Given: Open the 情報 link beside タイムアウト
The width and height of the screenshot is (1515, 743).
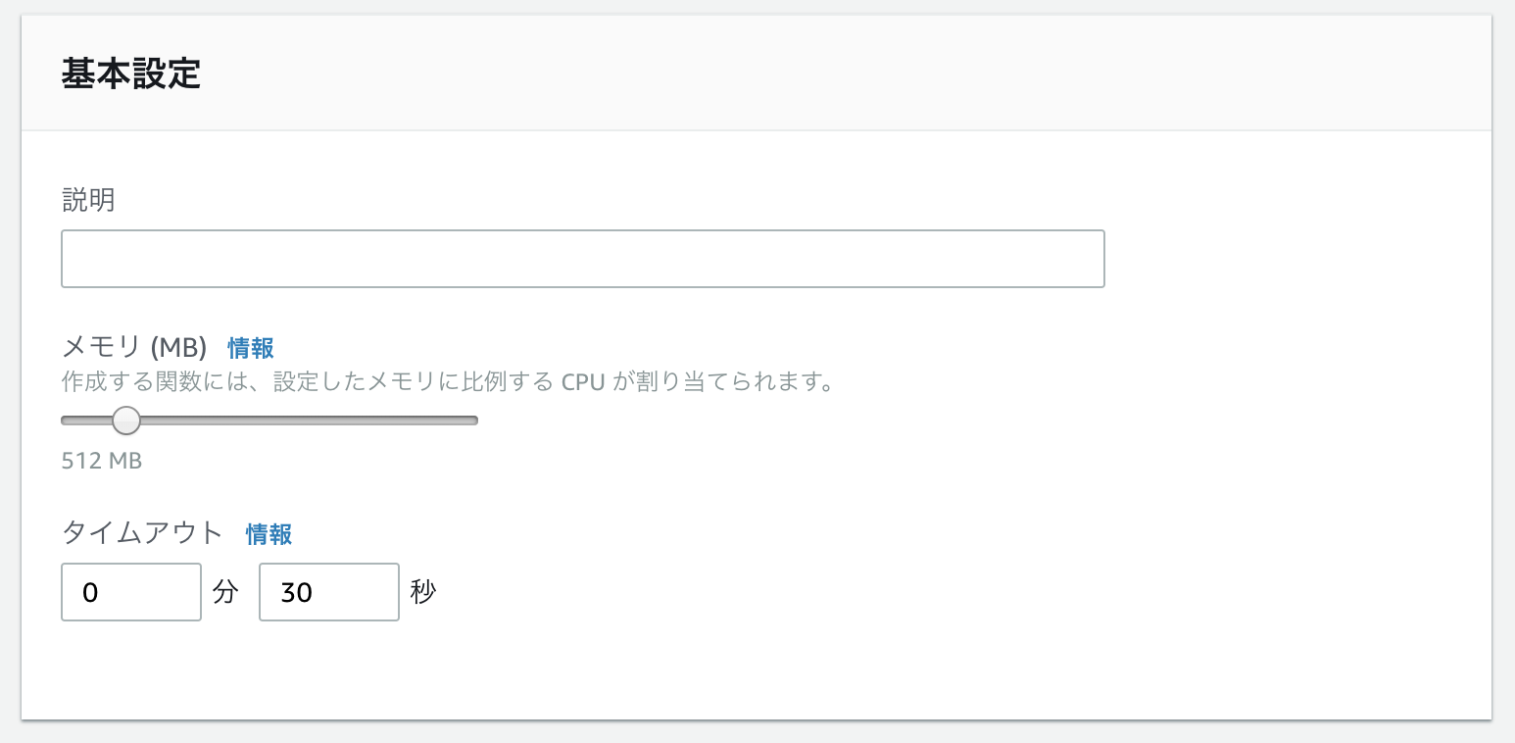Looking at the screenshot, I should pos(269,534).
